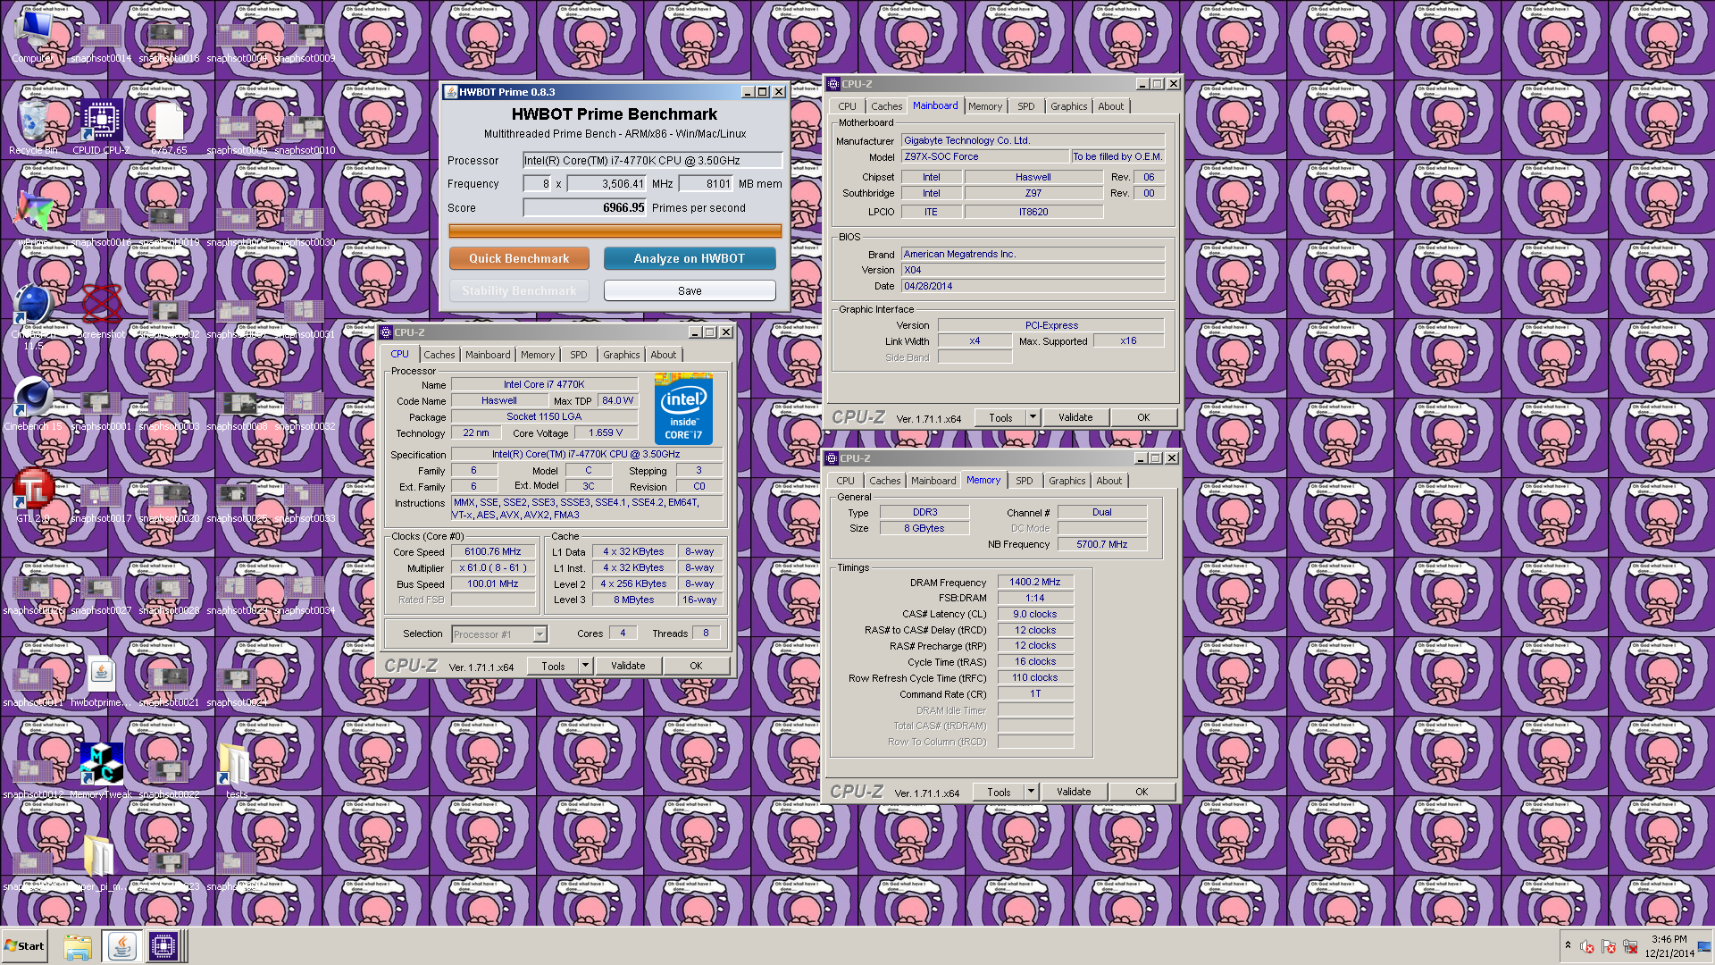Select the snaphsot0010 thumbnail on the desktop
This screenshot has height=965, width=1715.
click(x=305, y=133)
